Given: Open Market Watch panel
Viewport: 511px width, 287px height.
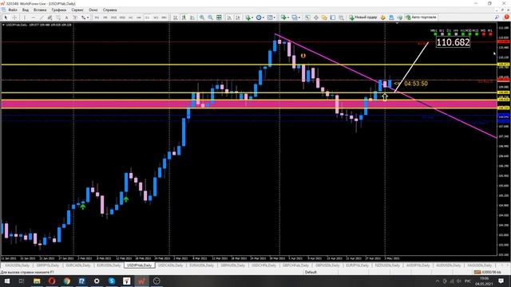Looking at the screenshot, I should pyautogui.click(x=307, y=18).
